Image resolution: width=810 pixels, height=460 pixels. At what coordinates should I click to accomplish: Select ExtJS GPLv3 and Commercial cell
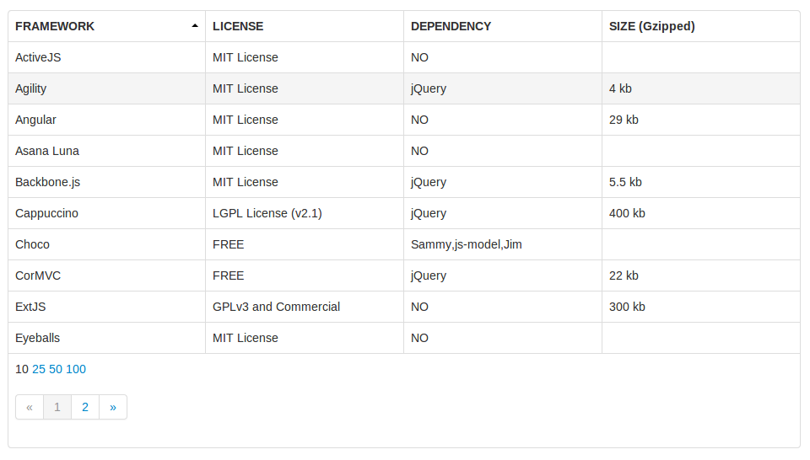[x=305, y=307]
